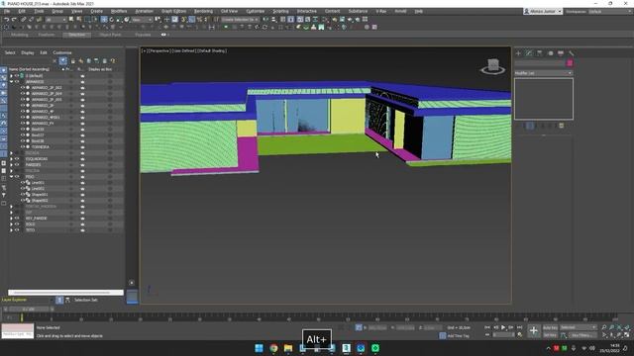Open the Modifiers menu

[119, 11]
